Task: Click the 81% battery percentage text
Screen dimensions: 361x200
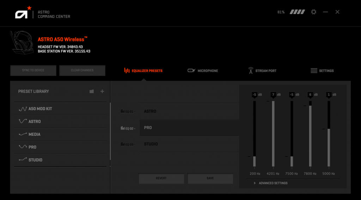Action: pyautogui.click(x=281, y=12)
